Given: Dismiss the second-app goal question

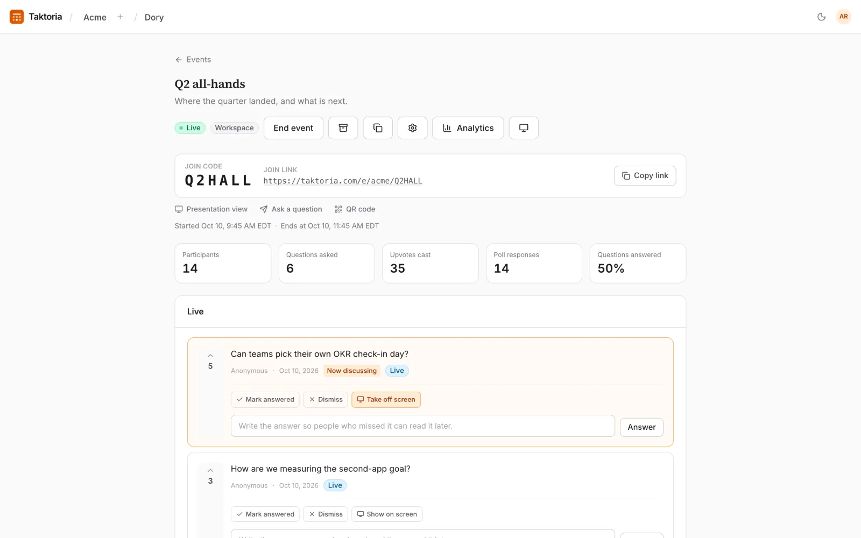Looking at the screenshot, I should pos(326,514).
